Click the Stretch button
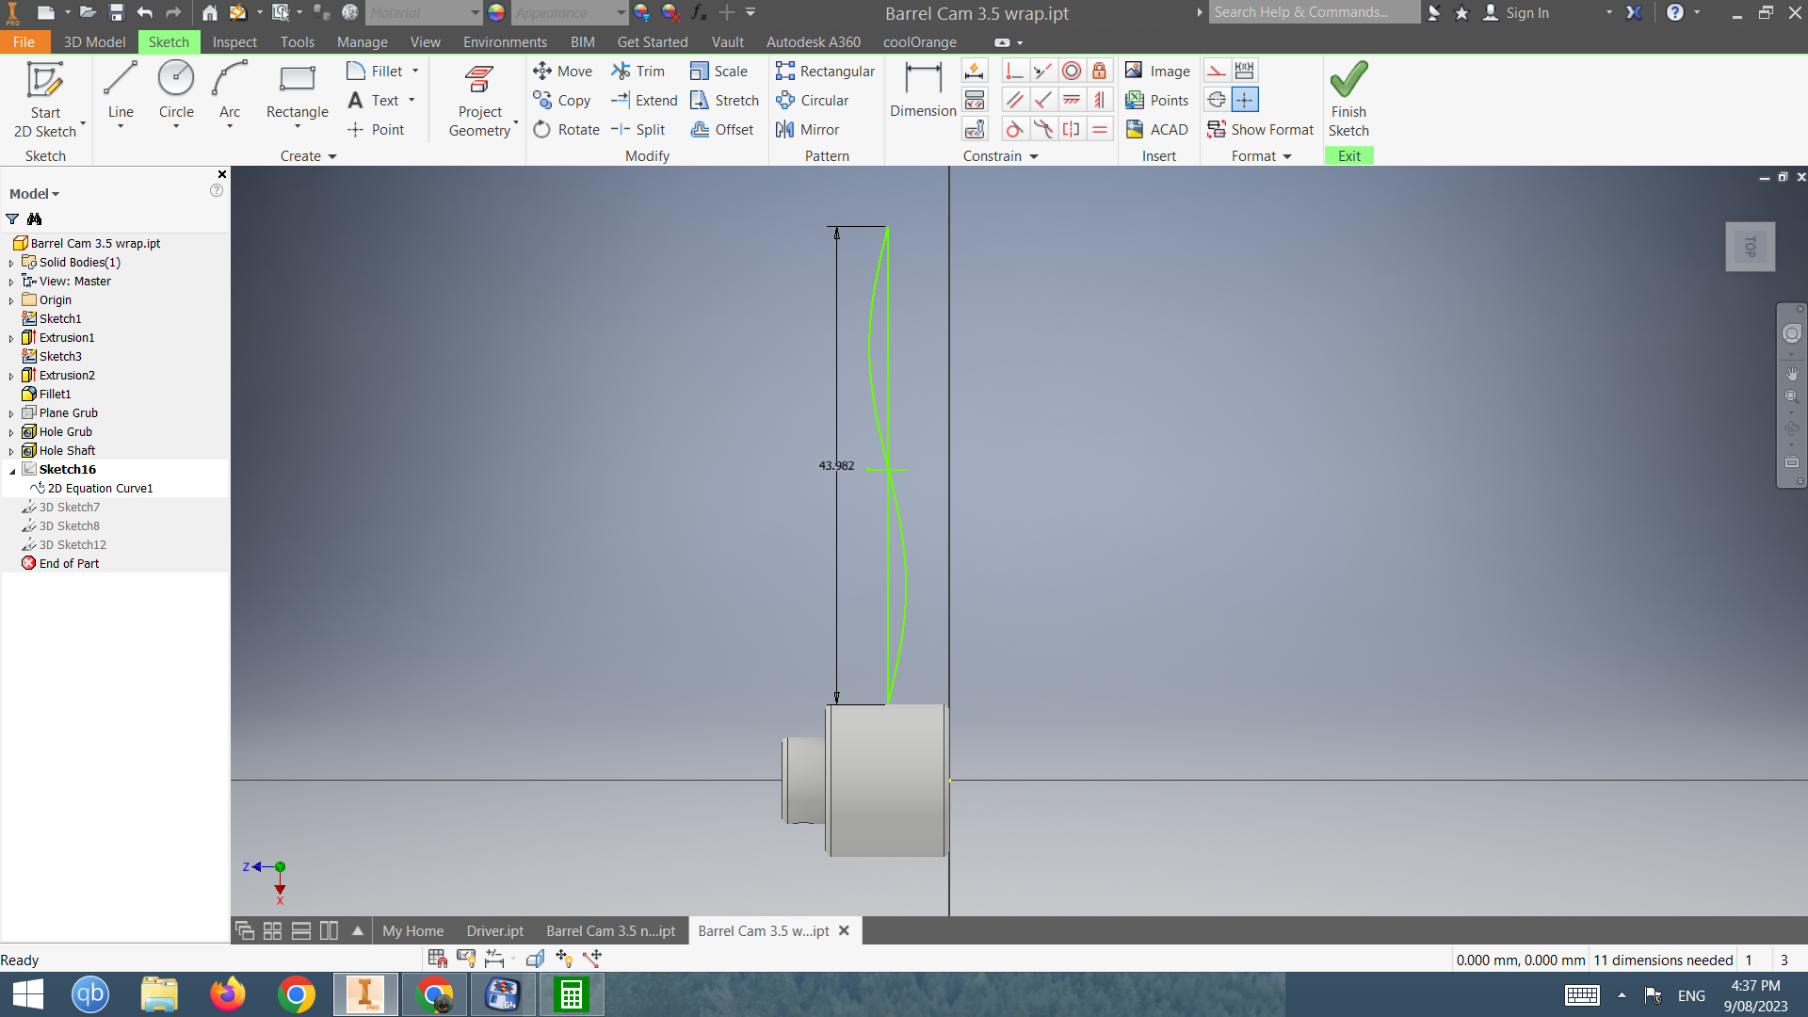 point(724,100)
